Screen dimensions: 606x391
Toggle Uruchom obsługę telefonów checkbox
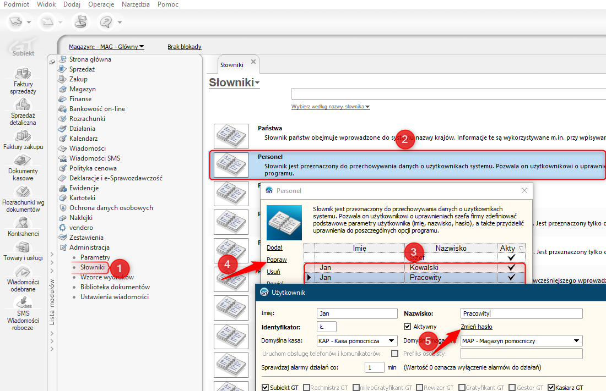tap(394, 353)
